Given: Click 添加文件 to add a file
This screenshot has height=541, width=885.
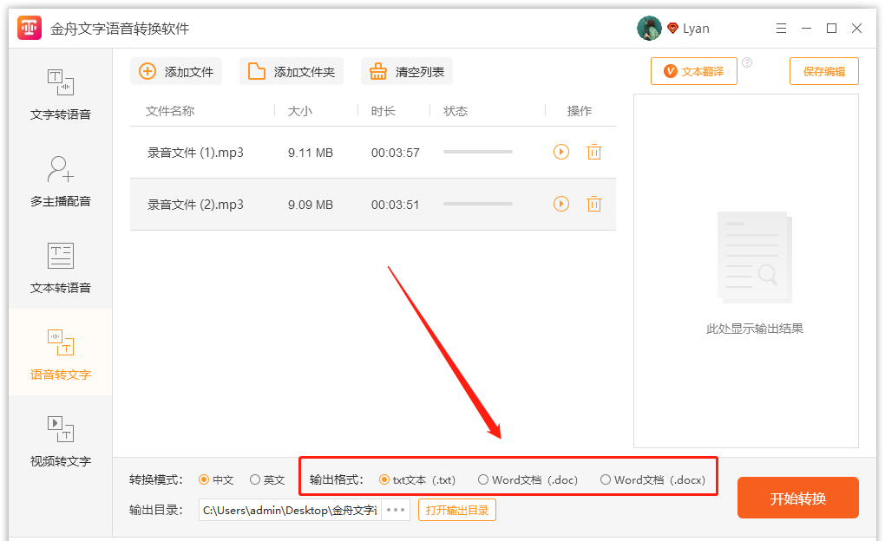Looking at the screenshot, I should (x=176, y=72).
